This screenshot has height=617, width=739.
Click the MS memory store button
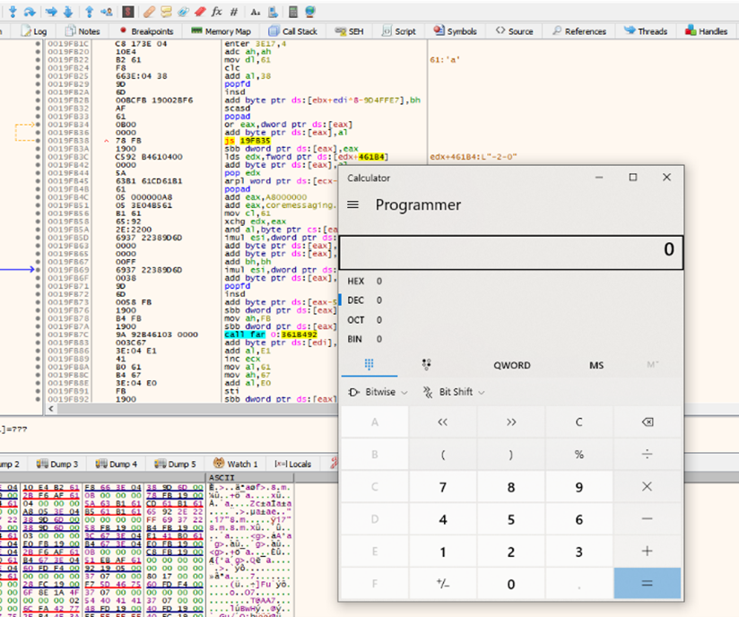(x=596, y=365)
